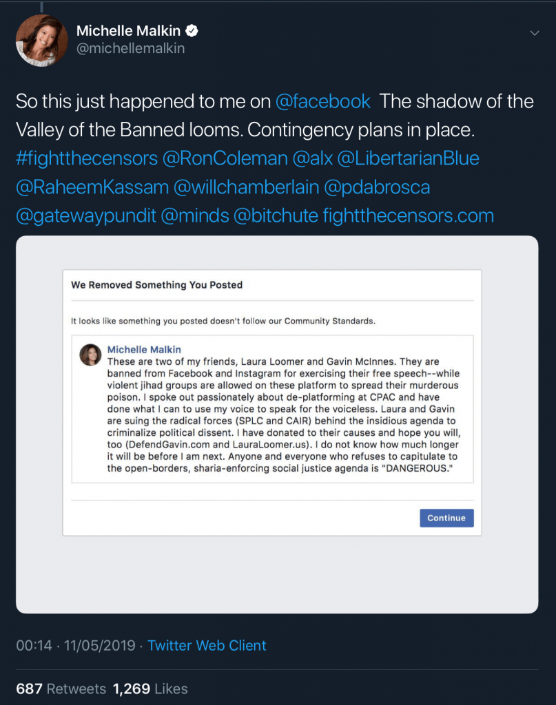The image size is (556, 705).
Task: Follow the fightthecensors.com link
Action: 408,215
